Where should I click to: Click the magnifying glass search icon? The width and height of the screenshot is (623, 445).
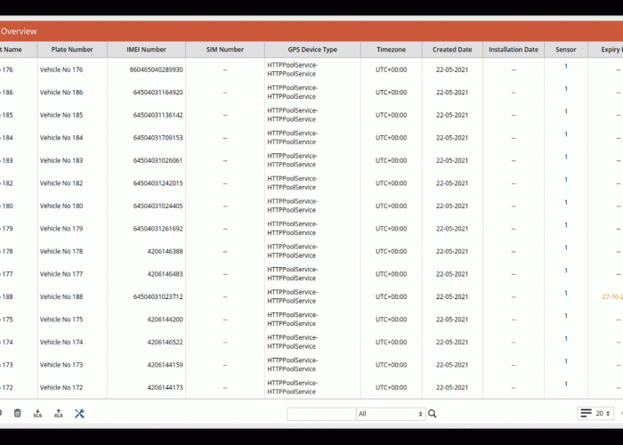click(x=433, y=414)
